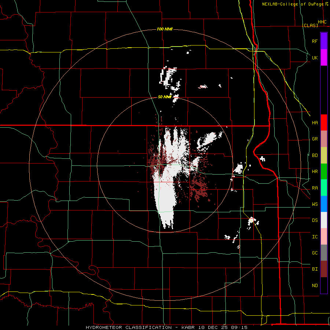This screenshot has width=330, height=330.
Task: Click the BD legend label
Action: [x=315, y=155]
